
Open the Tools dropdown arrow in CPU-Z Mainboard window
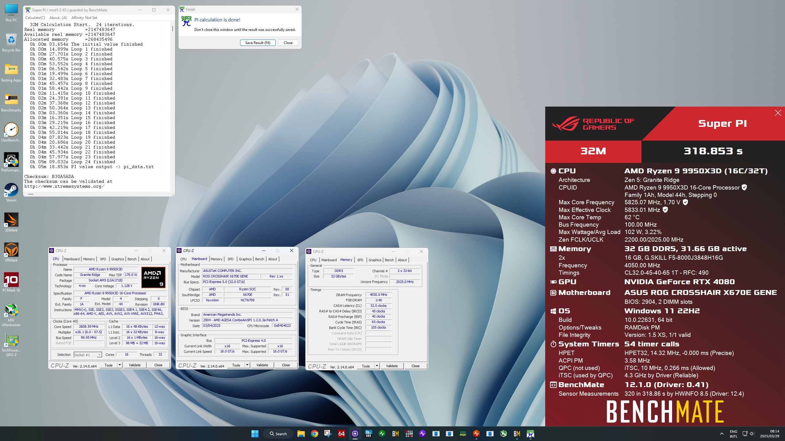pos(247,365)
